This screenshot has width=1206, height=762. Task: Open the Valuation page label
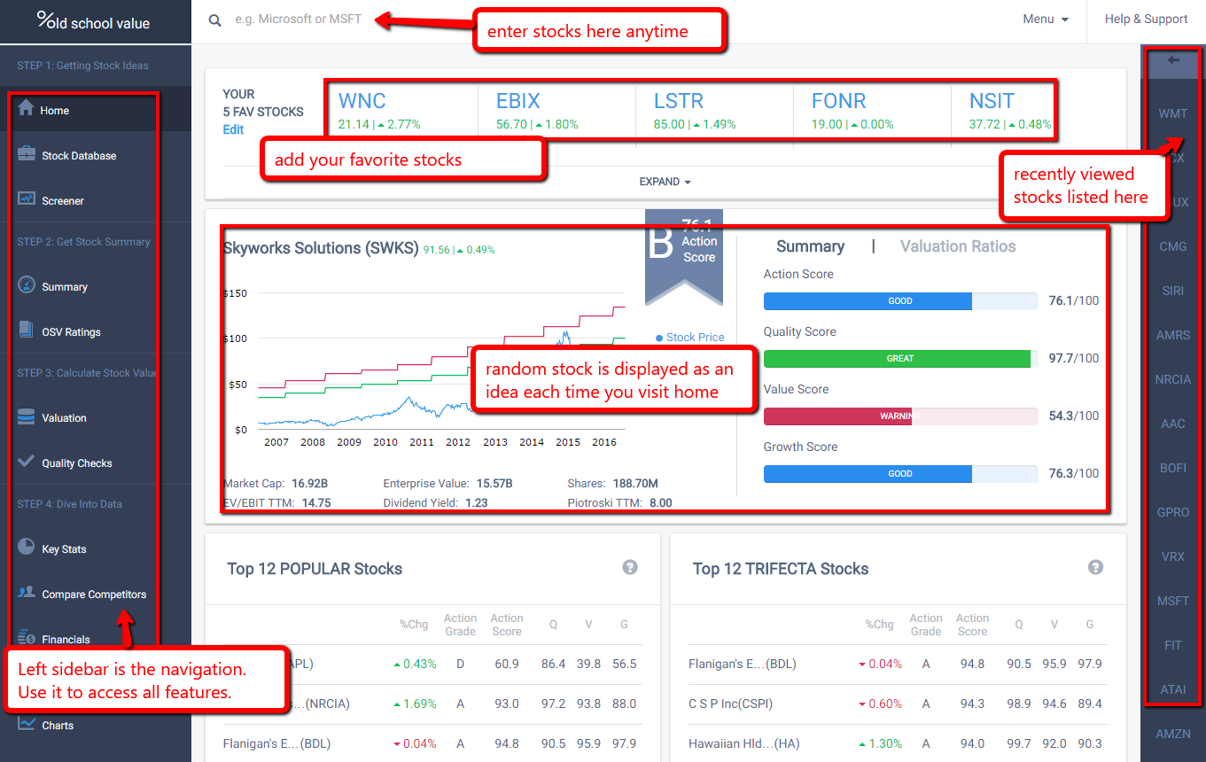(64, 418)
